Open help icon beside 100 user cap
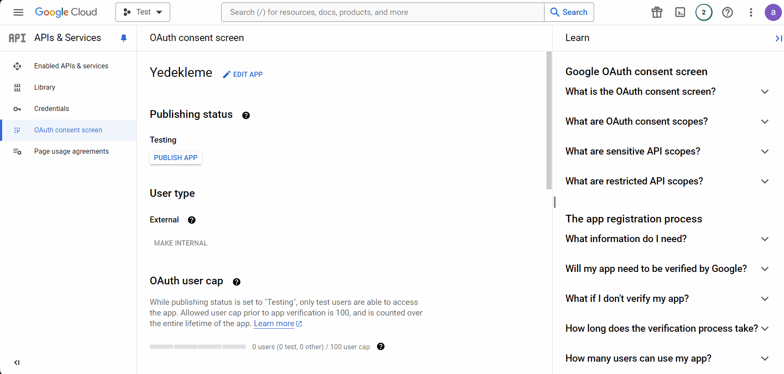Screen dimensions: 784x374 tap(381, 347)
